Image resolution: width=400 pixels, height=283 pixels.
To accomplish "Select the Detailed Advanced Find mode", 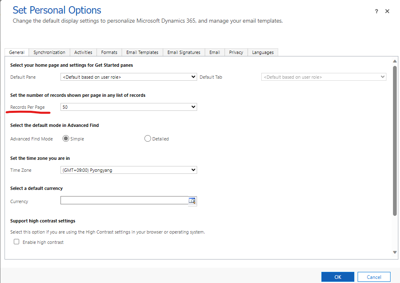I will click(147, 138).
